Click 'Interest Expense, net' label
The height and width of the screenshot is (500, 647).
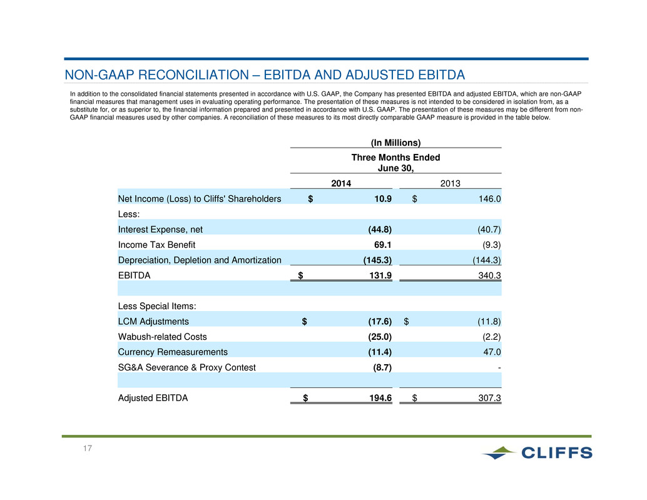160,230
